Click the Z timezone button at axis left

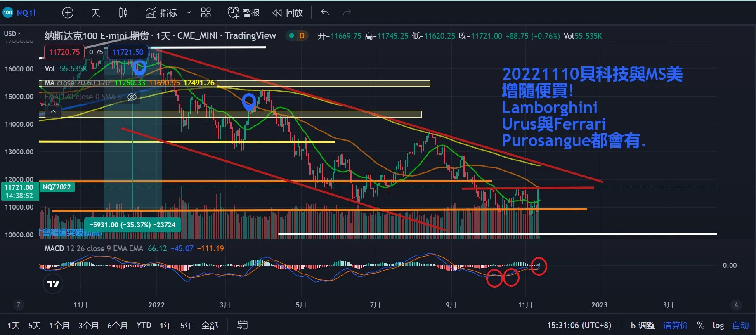(x=18, y=305)
